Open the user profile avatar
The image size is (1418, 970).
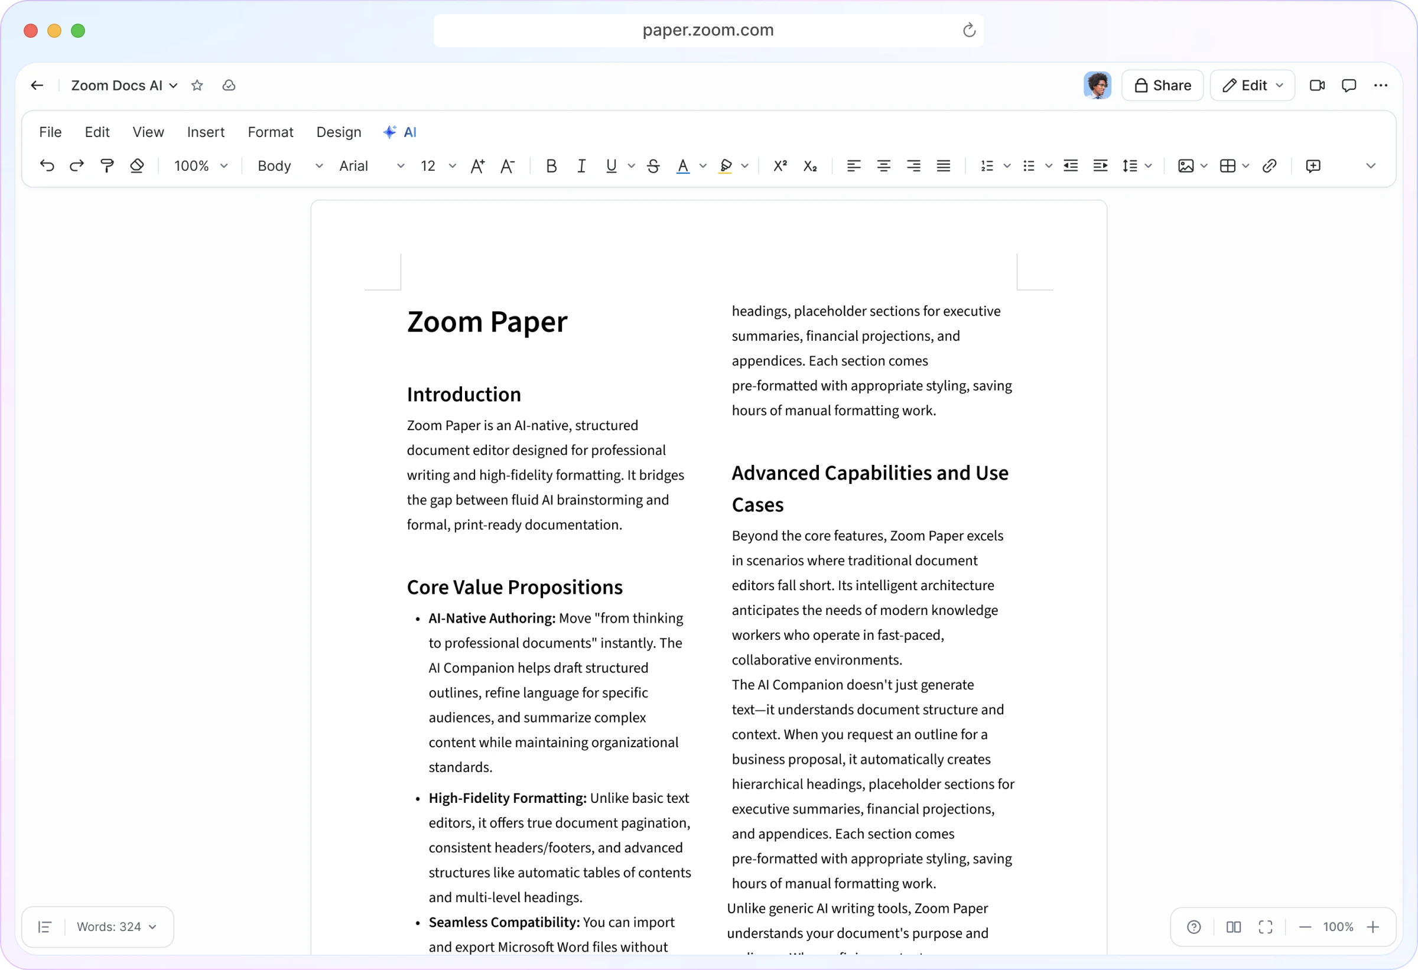click(x=1097, y=86)
